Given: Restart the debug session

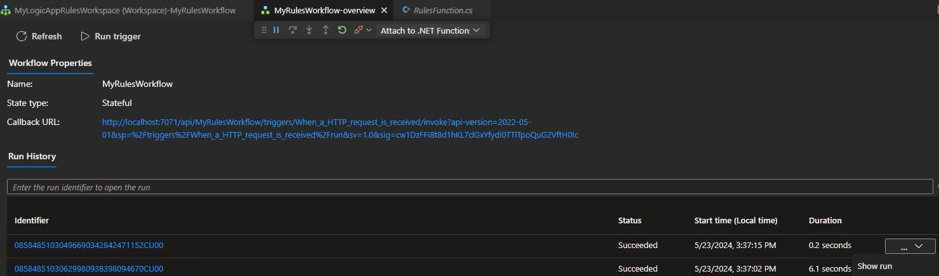Looking at the screenshot, I should [x=342, y=30].
